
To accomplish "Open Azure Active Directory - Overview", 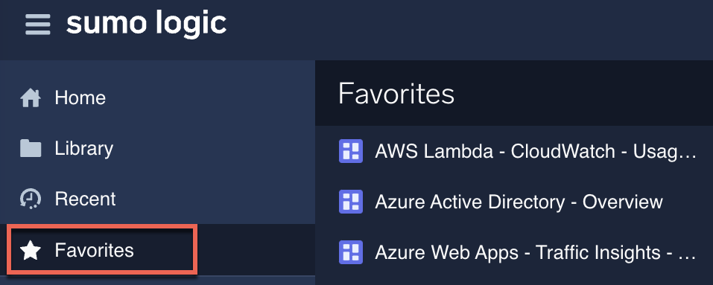I will (x=519, y=202).
